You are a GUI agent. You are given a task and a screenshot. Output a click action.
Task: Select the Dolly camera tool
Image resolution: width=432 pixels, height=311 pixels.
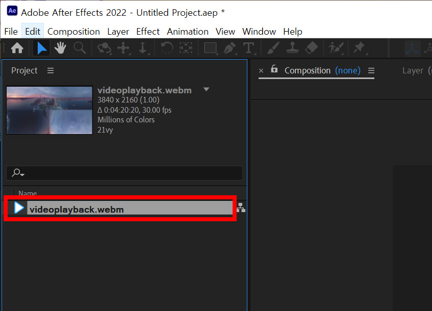coord(143,48)
